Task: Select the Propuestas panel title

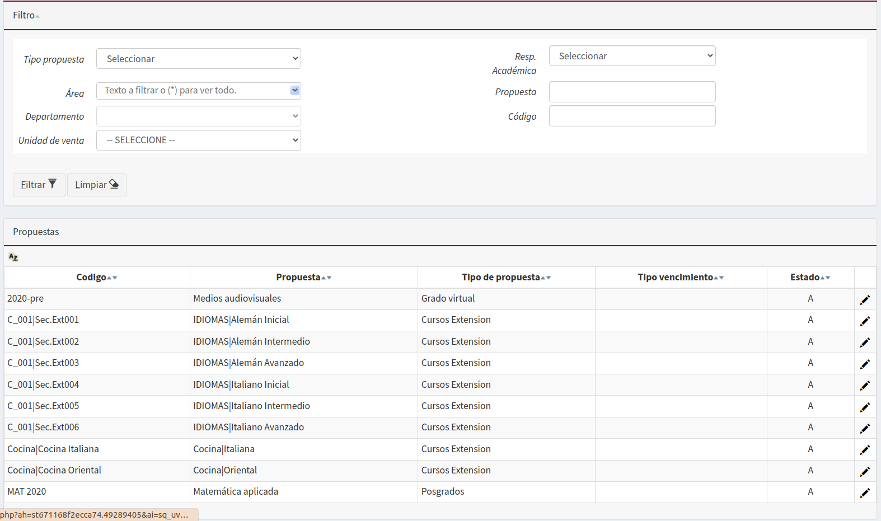Action: click(x=36, y=232)
